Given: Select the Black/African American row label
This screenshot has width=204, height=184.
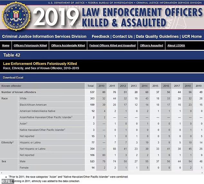Looking at the screenshot, I should point(33,105).
